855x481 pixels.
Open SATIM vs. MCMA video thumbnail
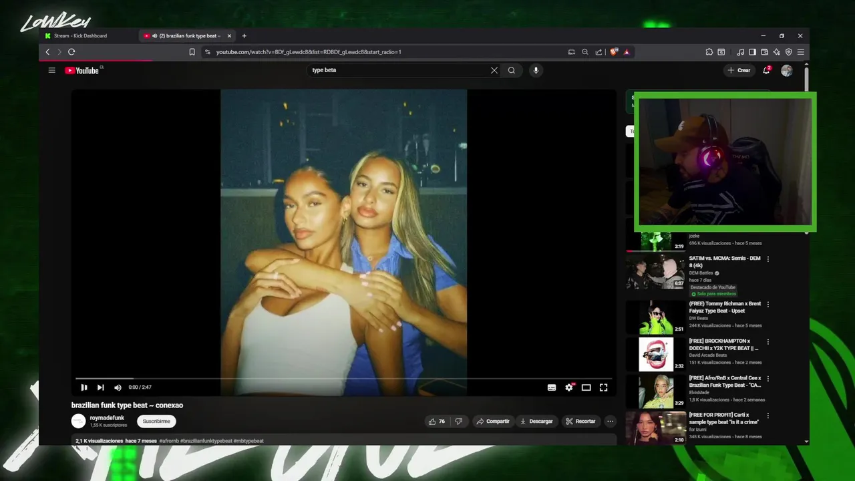point(656,271)
